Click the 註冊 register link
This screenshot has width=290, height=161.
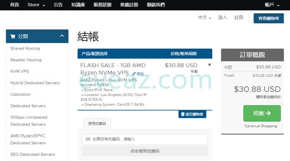coord(239,17)
